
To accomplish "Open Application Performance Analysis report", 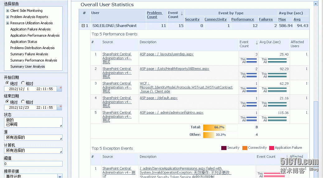I will (x=35, y=35).
